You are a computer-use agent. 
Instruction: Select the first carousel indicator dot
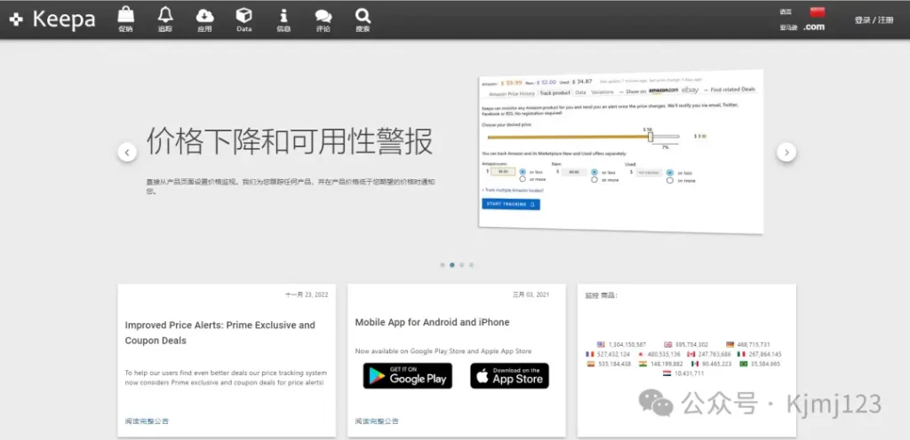(x=443, y=265)
